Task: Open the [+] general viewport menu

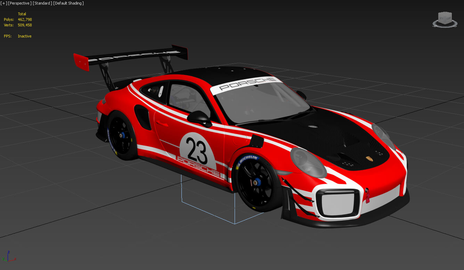Action: click(4, 3)
